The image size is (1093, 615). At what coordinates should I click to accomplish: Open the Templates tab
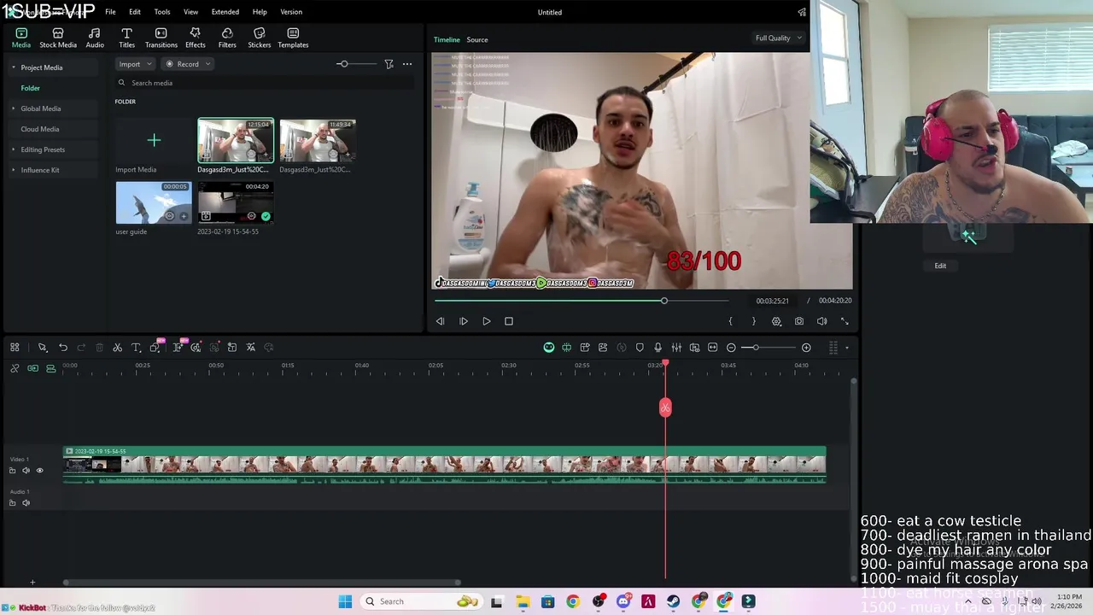point(293,38)
